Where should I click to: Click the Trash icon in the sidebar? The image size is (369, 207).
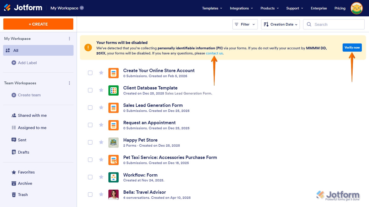pos(14,194)
